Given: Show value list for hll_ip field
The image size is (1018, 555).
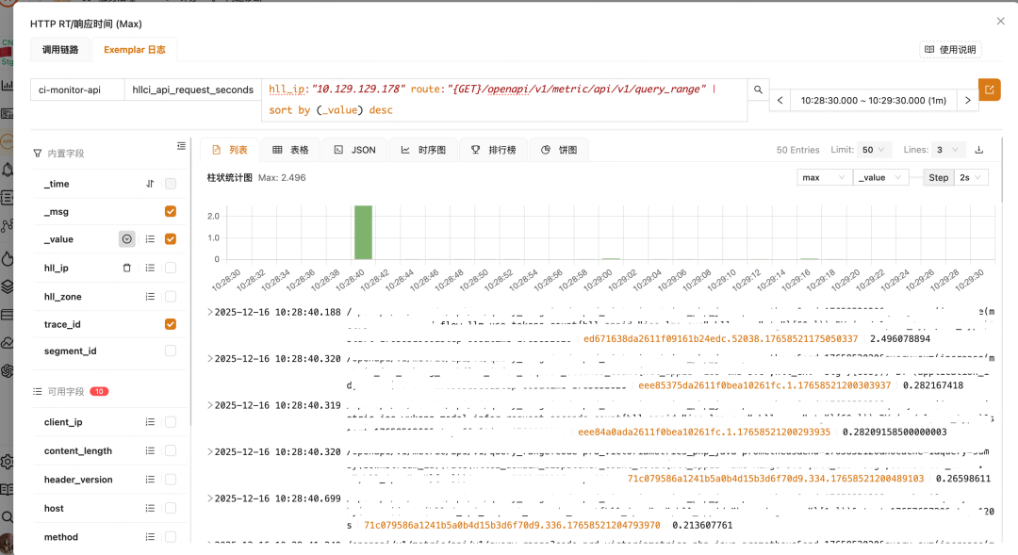Looking at the screenshot, I should [150, 268].
